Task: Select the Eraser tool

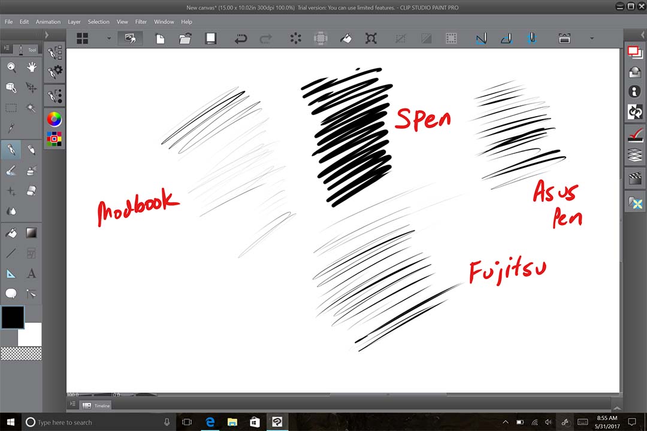Action: [x=31, y=190]
